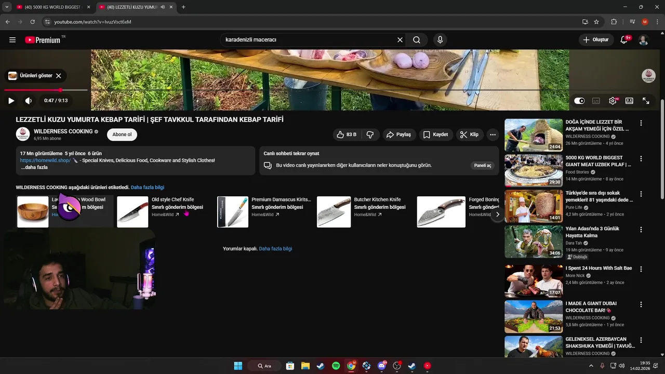Viewport: 665px width, 374px height.
Task: Open Windows Start menu
Action: (238, 366)
